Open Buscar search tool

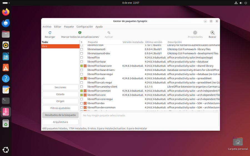pos(212,33)
